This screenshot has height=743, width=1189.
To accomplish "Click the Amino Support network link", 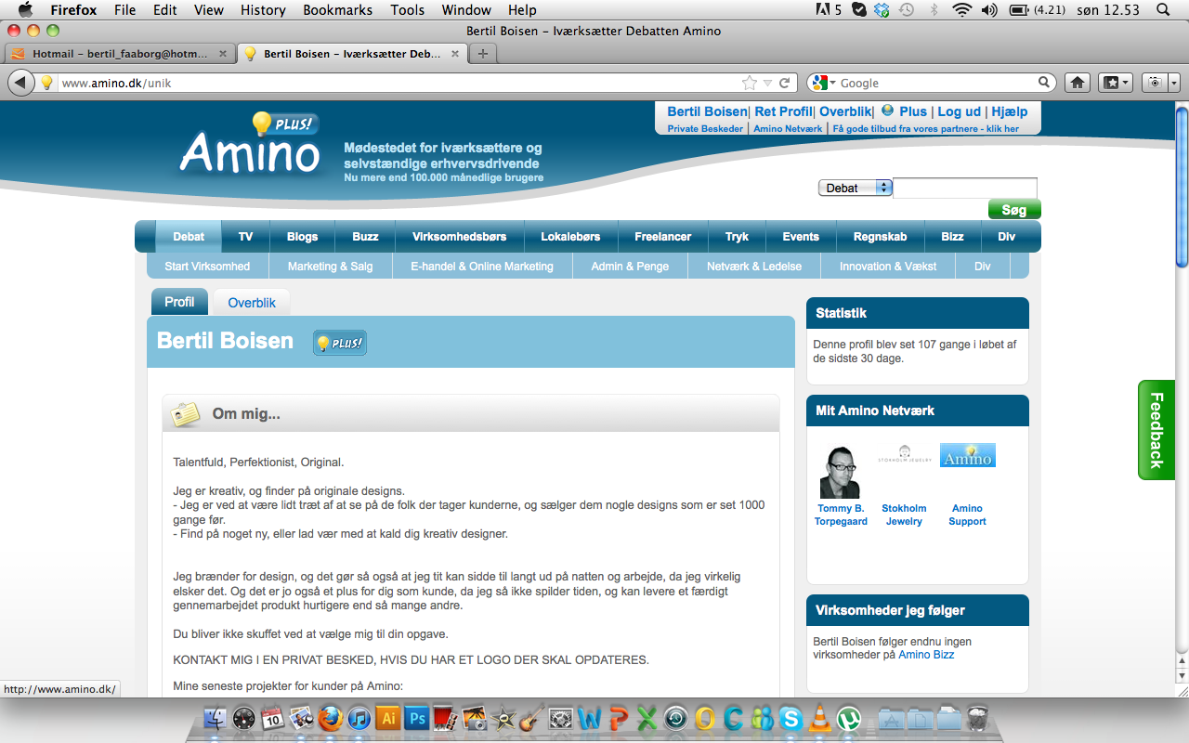I will pos(967,515).
